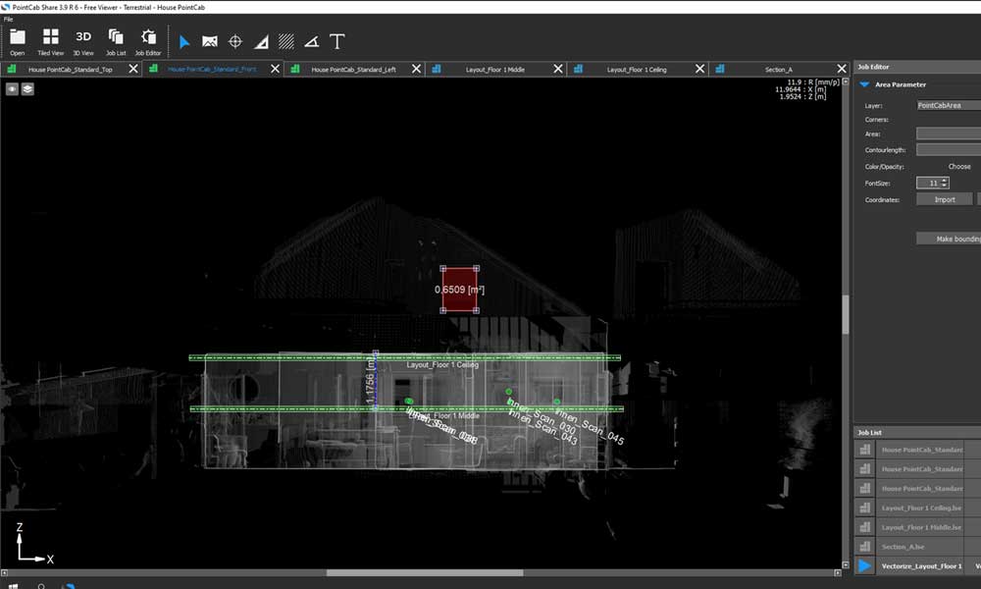Open the Job Editor panel
981x589 pixels.
point(148,40)
